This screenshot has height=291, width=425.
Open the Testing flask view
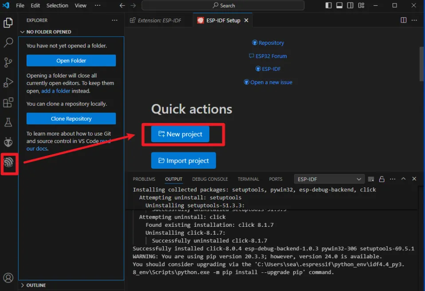(8, 122)
